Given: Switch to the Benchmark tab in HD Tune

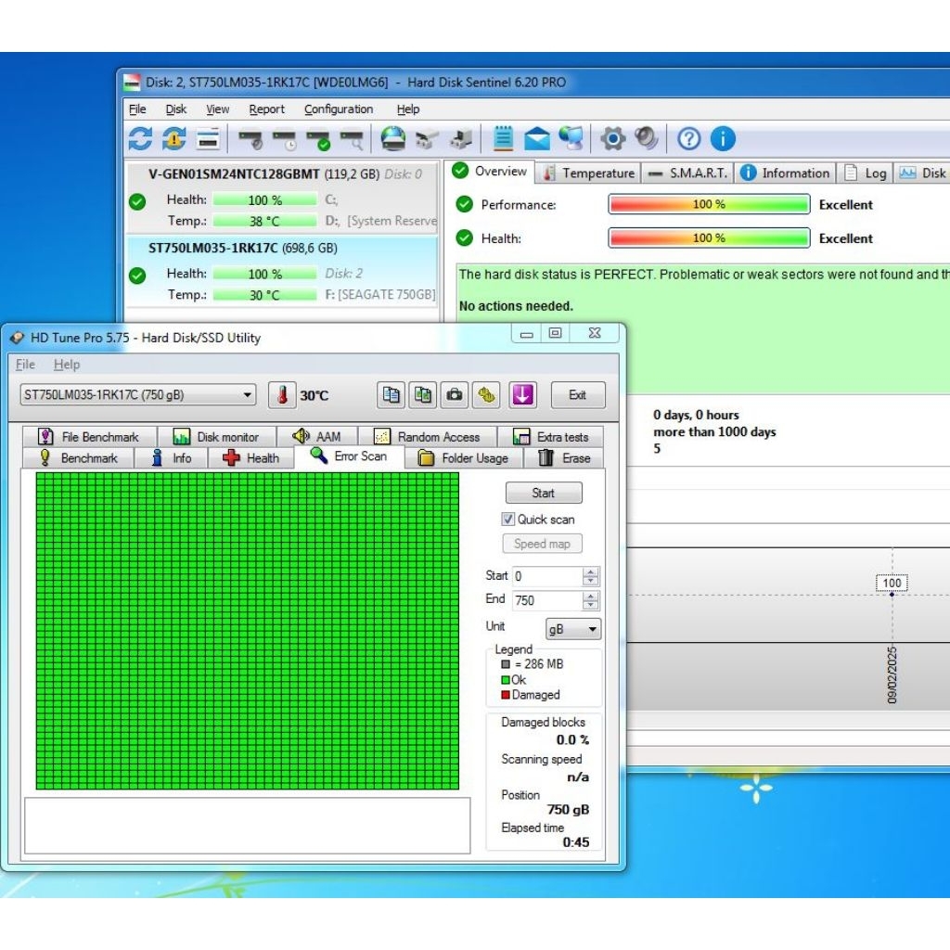Looking at the screenshot, I should (x=78, y=458).
